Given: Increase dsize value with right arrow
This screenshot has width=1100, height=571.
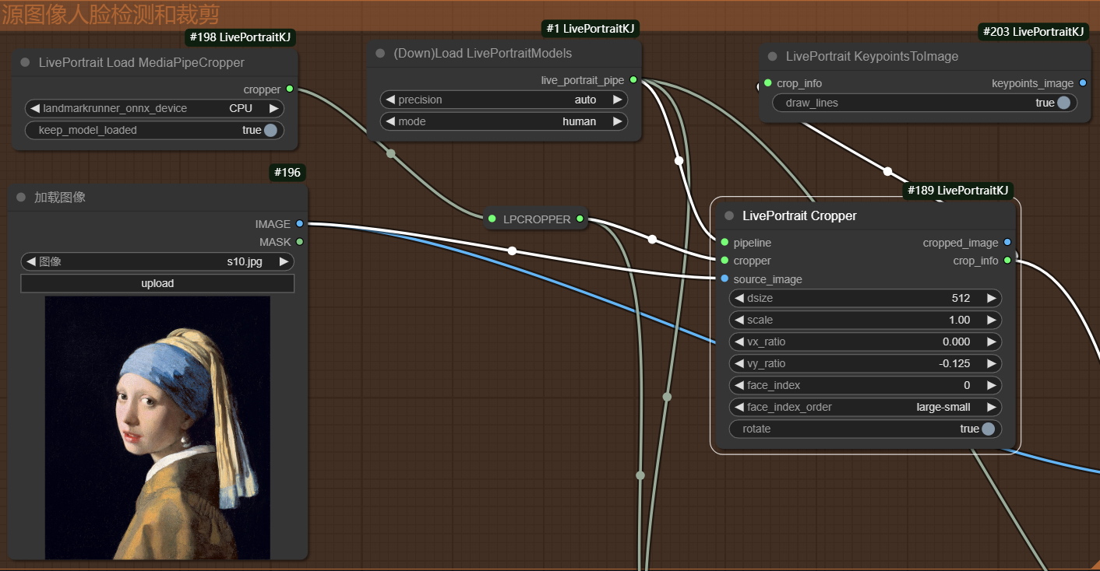Looking at the screenshot, I should coord(991,298).
